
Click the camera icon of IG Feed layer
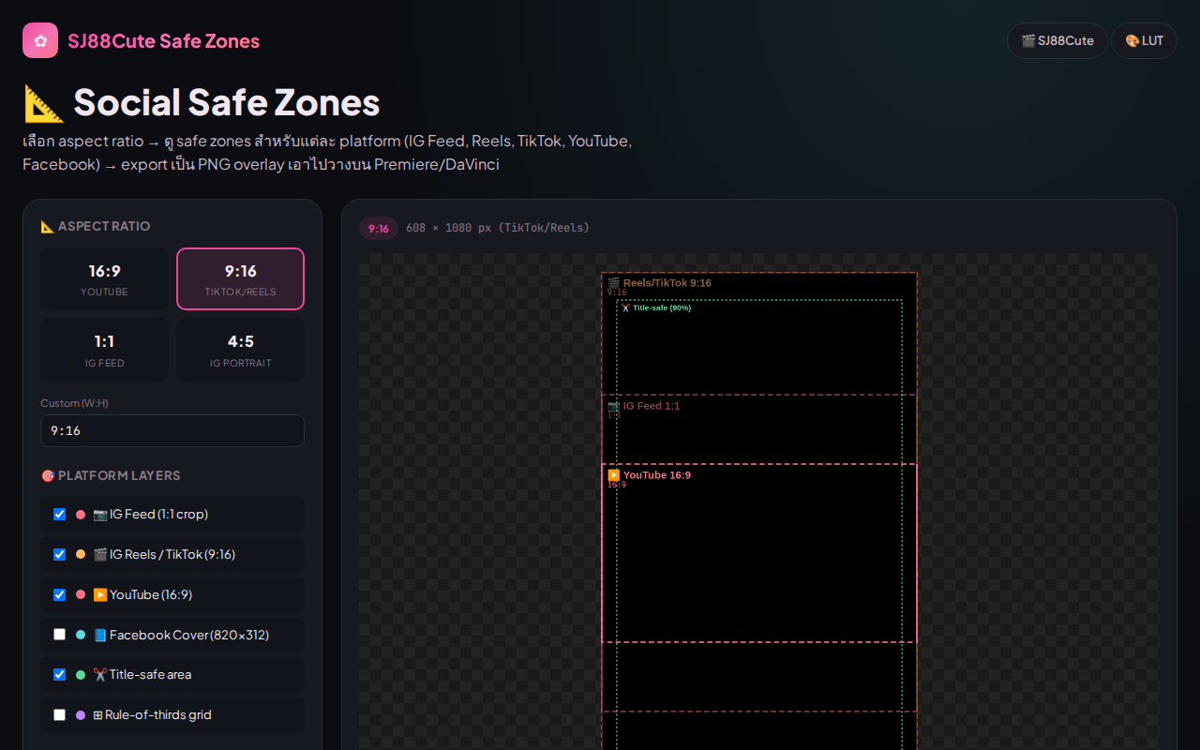[x=100, y=514]
